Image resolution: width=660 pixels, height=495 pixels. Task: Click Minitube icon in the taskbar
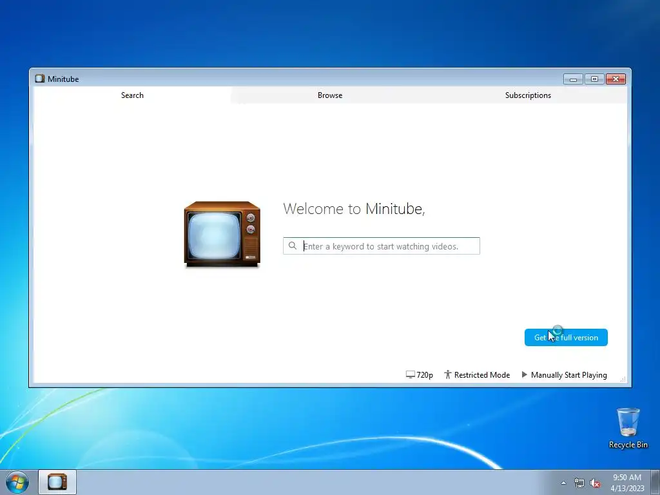[57, 482]
